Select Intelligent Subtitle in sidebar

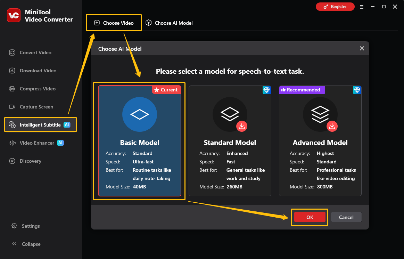click(40, 125)
